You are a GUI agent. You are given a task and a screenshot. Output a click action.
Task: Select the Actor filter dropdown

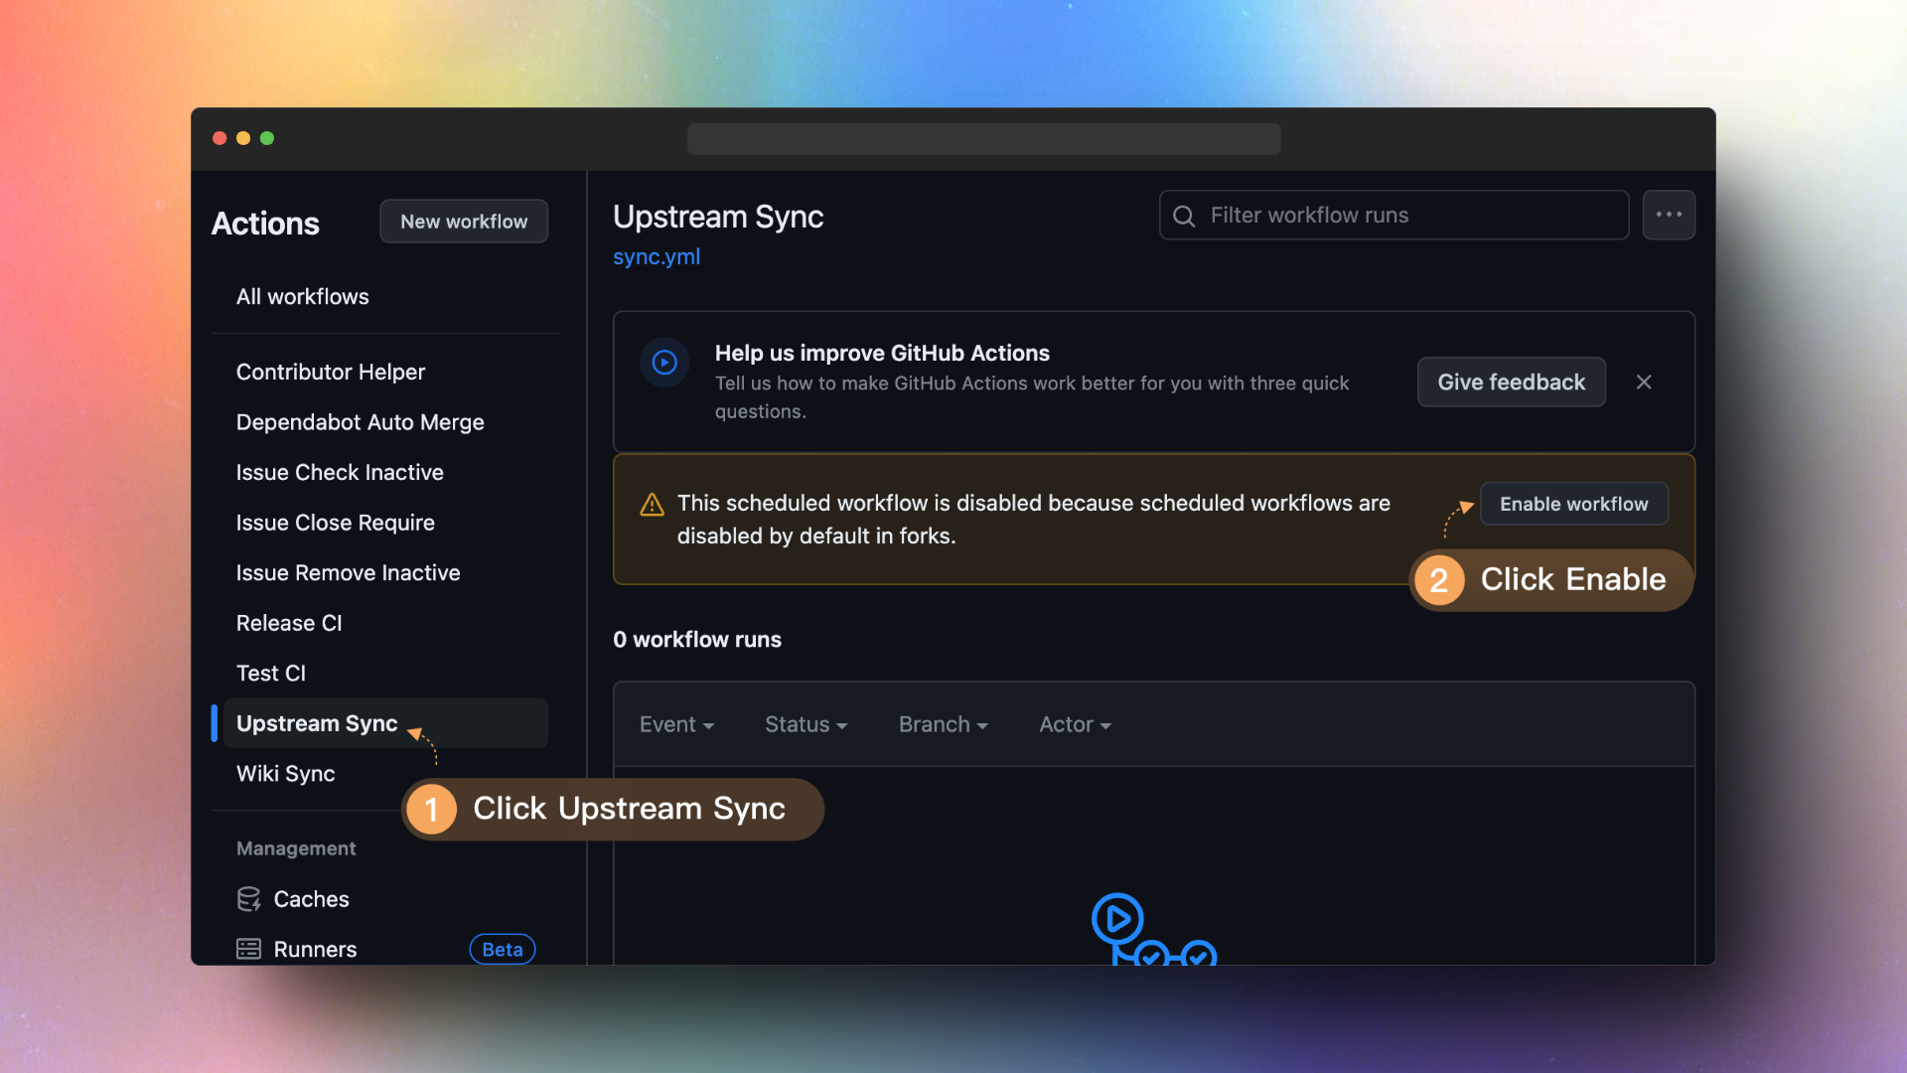pyautogui.click(x=1073, y=722)
